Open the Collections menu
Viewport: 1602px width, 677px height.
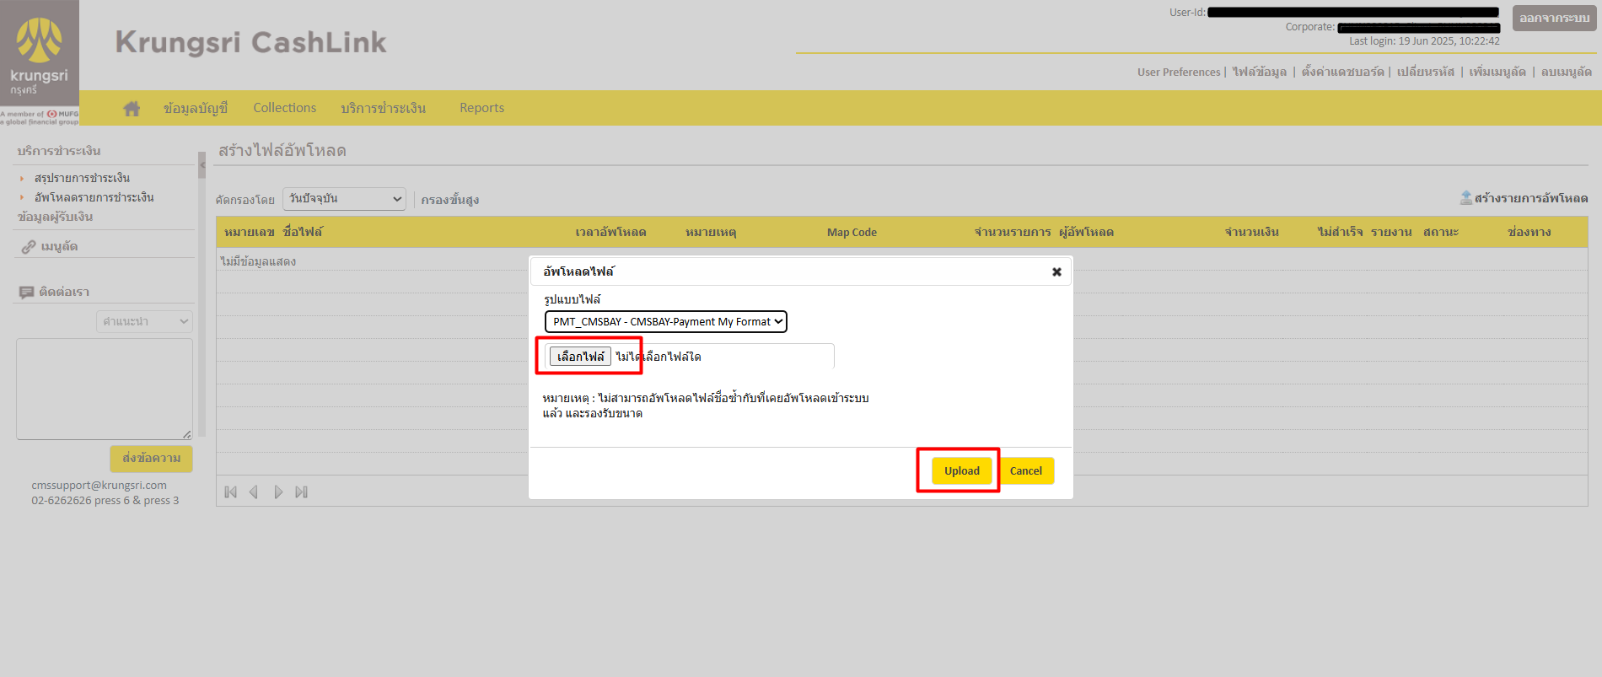pyautogui.click(x=285, y=108)
